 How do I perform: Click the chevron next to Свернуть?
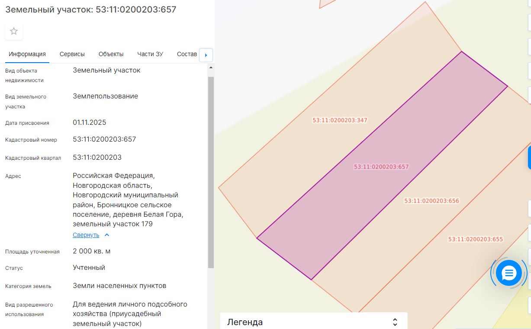(x=107, y=235)
